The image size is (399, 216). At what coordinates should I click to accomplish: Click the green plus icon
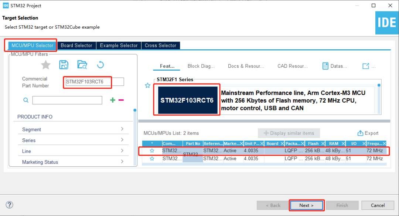point(112,100)
